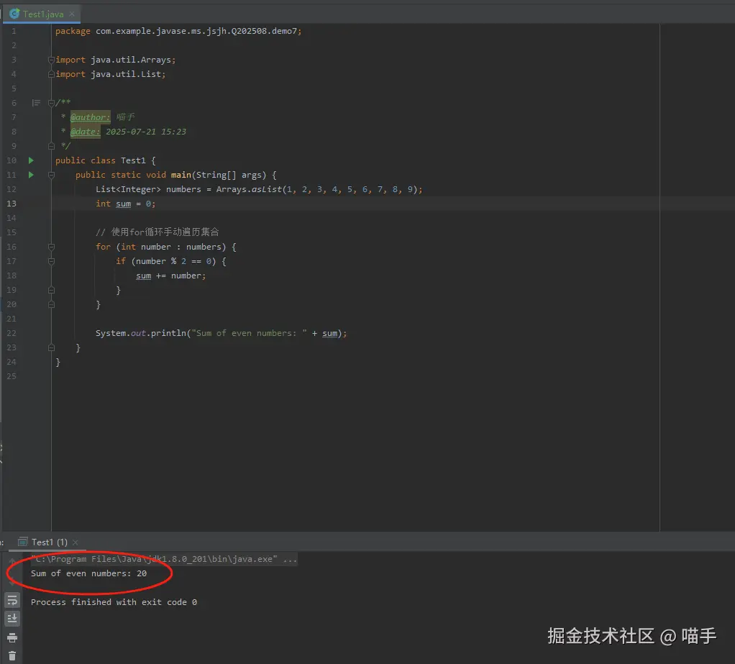Fold the main method at line 11
735x664 pixels.
point(51,175)
